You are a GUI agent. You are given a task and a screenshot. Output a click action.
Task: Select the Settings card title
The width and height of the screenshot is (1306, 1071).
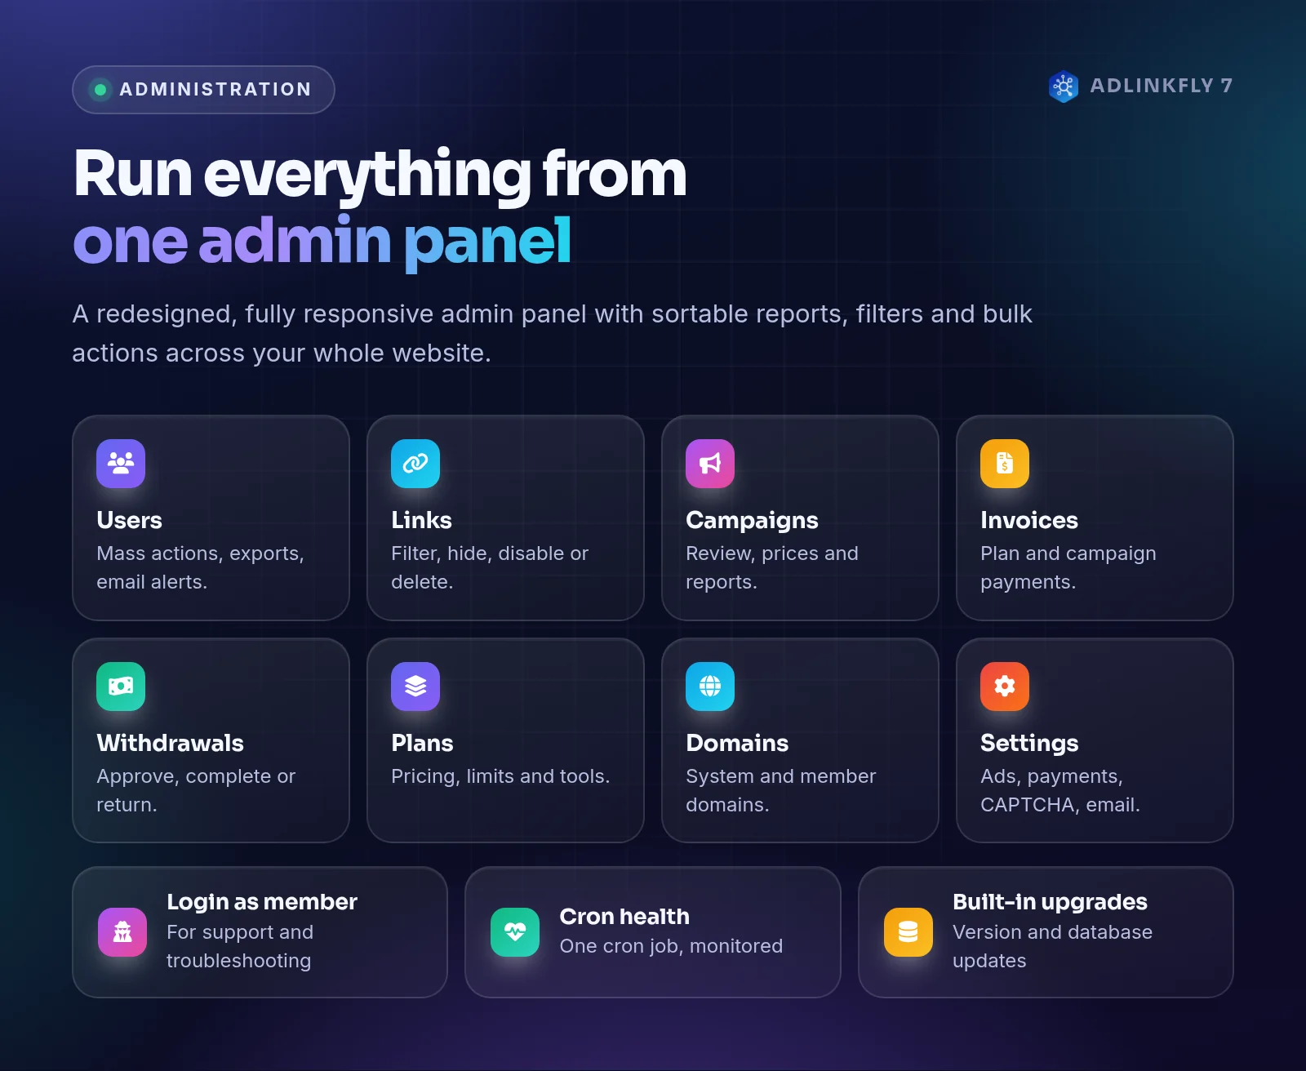[x=1029, y=744]
